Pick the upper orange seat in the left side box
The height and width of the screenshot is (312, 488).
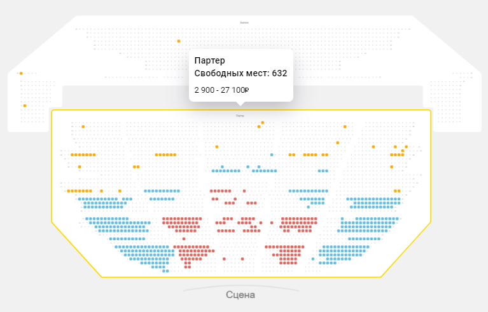21,73
